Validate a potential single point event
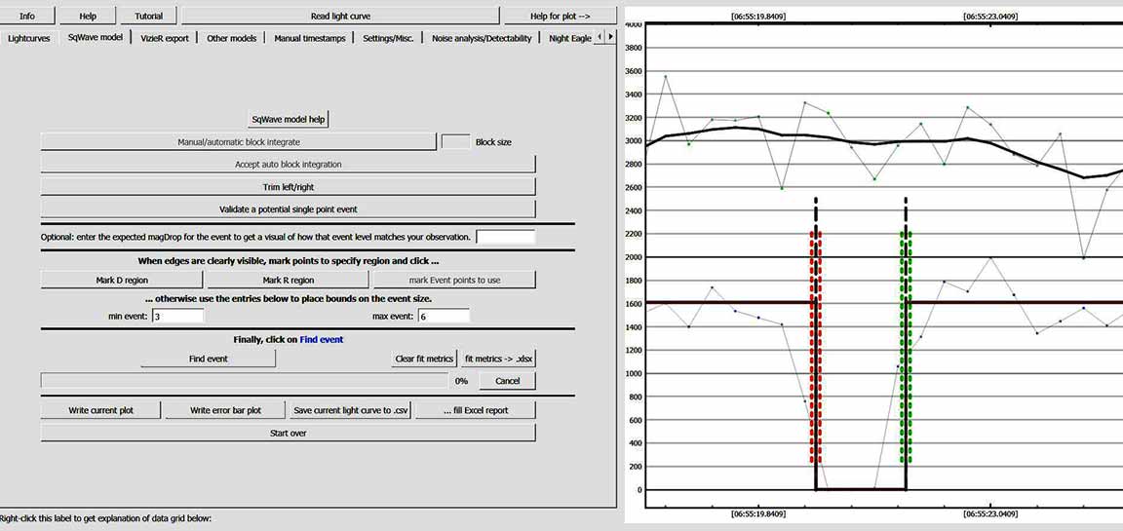This screenshot has height=531, width=1123. point(288,209)
